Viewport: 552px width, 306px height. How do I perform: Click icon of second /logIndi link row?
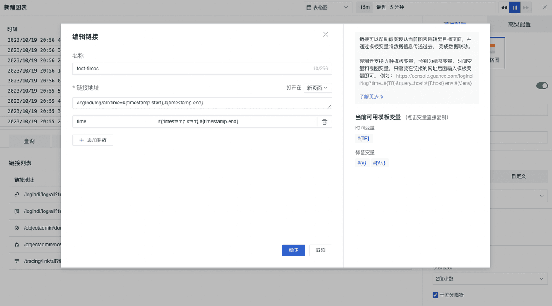pos(17,211)
